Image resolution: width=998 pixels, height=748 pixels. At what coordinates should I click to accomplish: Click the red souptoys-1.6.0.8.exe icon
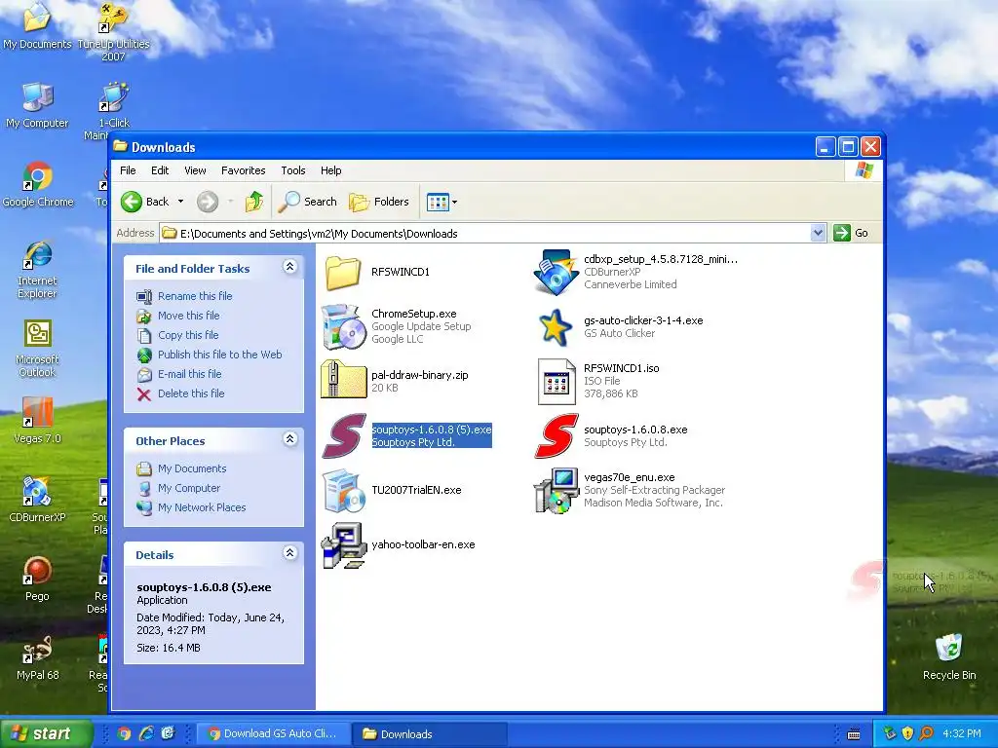[557, 435]
